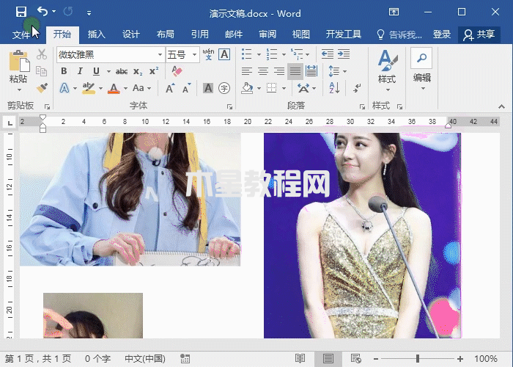Switch to the 插入 tab

[97, 34]
